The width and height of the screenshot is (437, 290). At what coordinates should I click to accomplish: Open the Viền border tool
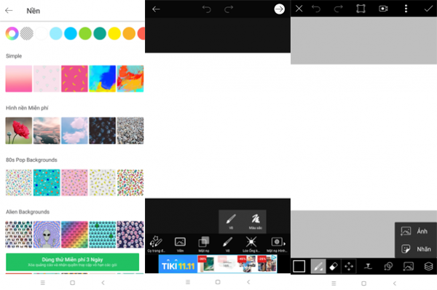[x=180, y=244]
